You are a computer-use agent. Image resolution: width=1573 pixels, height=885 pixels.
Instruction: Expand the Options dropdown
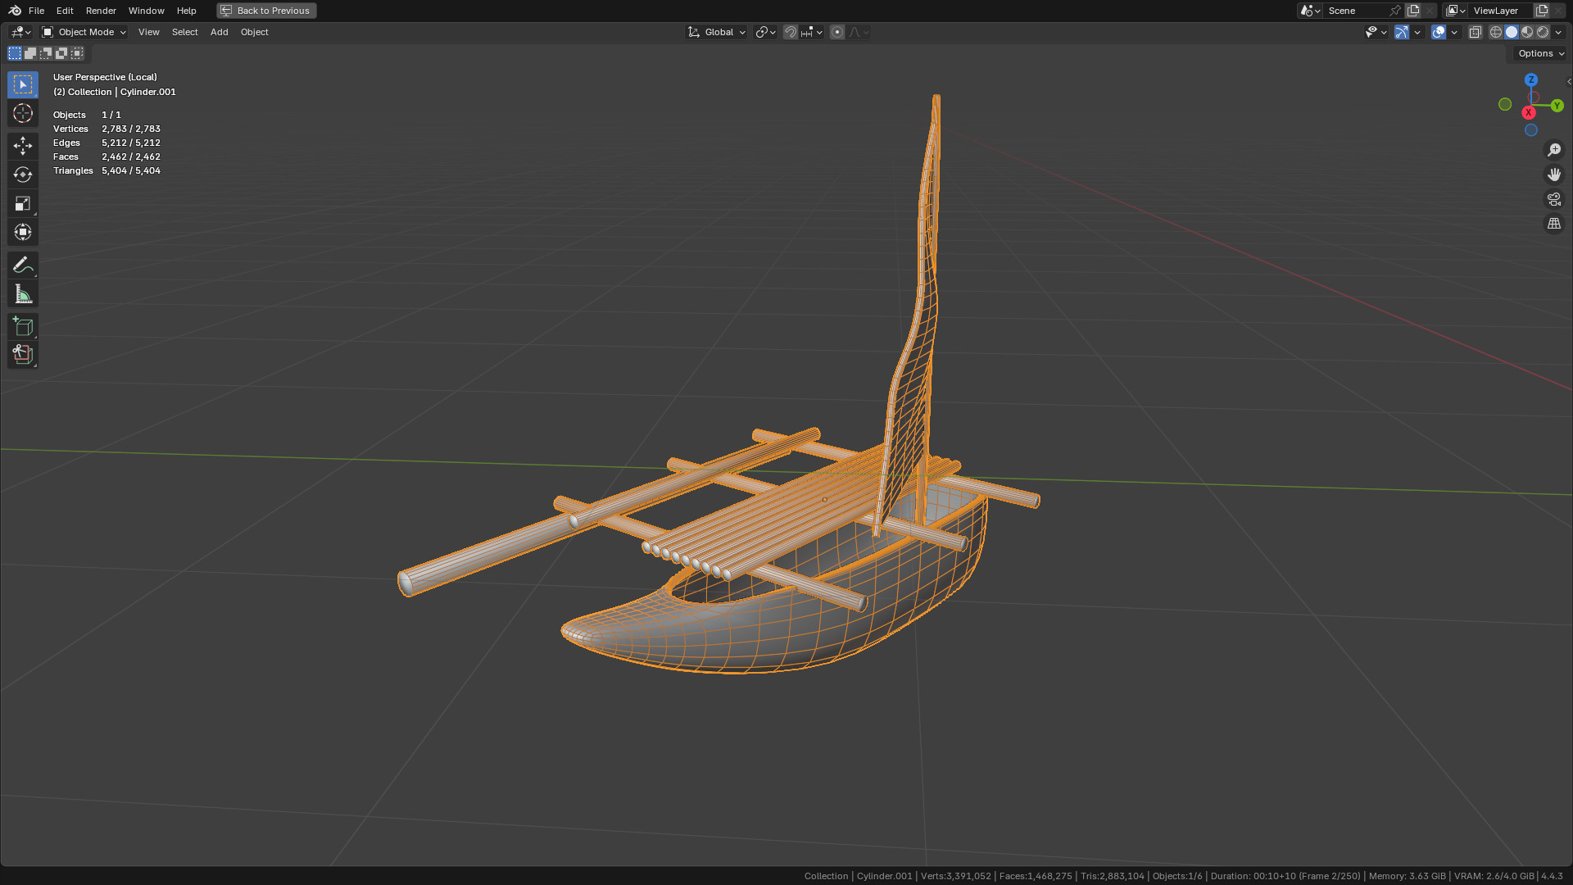point(1540,53)
